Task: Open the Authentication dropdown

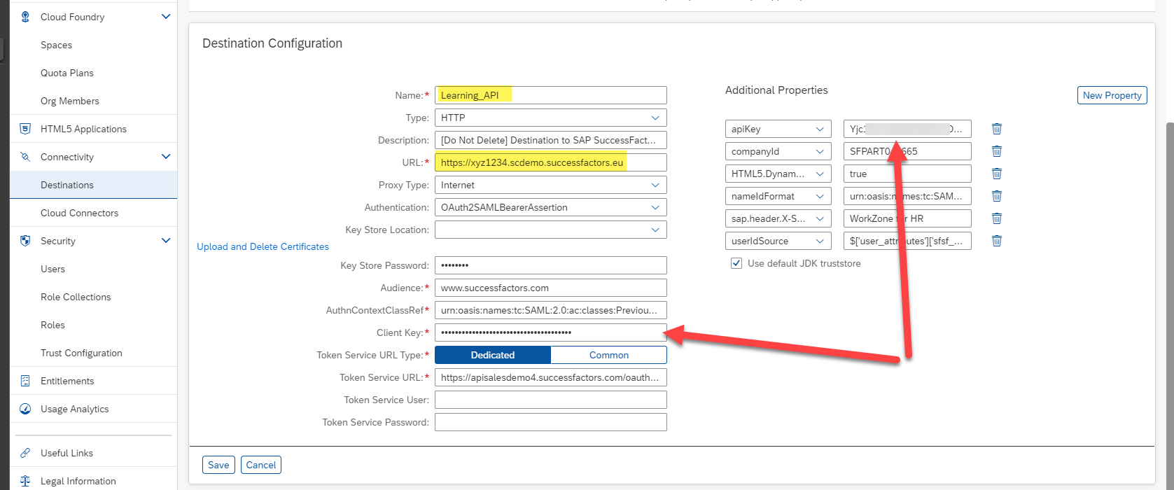Action: pyautogui.click(x=655, y=207)
